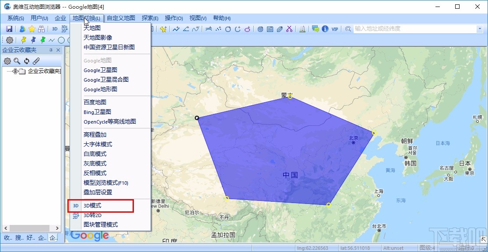Click the favorites panel paperclip icon
Viewport: 488px width, 252px height.
[x=36, y=61]
